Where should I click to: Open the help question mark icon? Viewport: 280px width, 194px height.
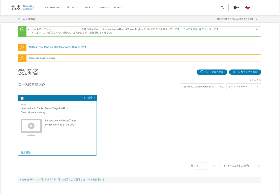(x=236, y=7)
